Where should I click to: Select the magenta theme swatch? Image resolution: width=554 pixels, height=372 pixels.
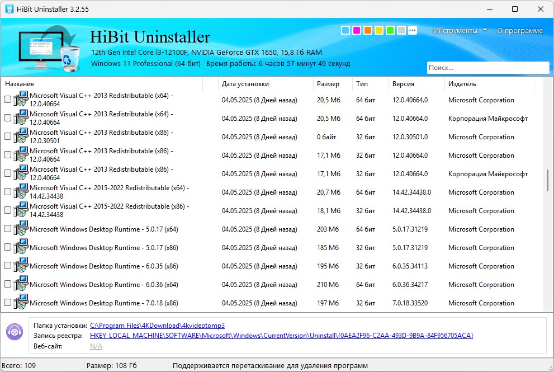click(357, 30)
